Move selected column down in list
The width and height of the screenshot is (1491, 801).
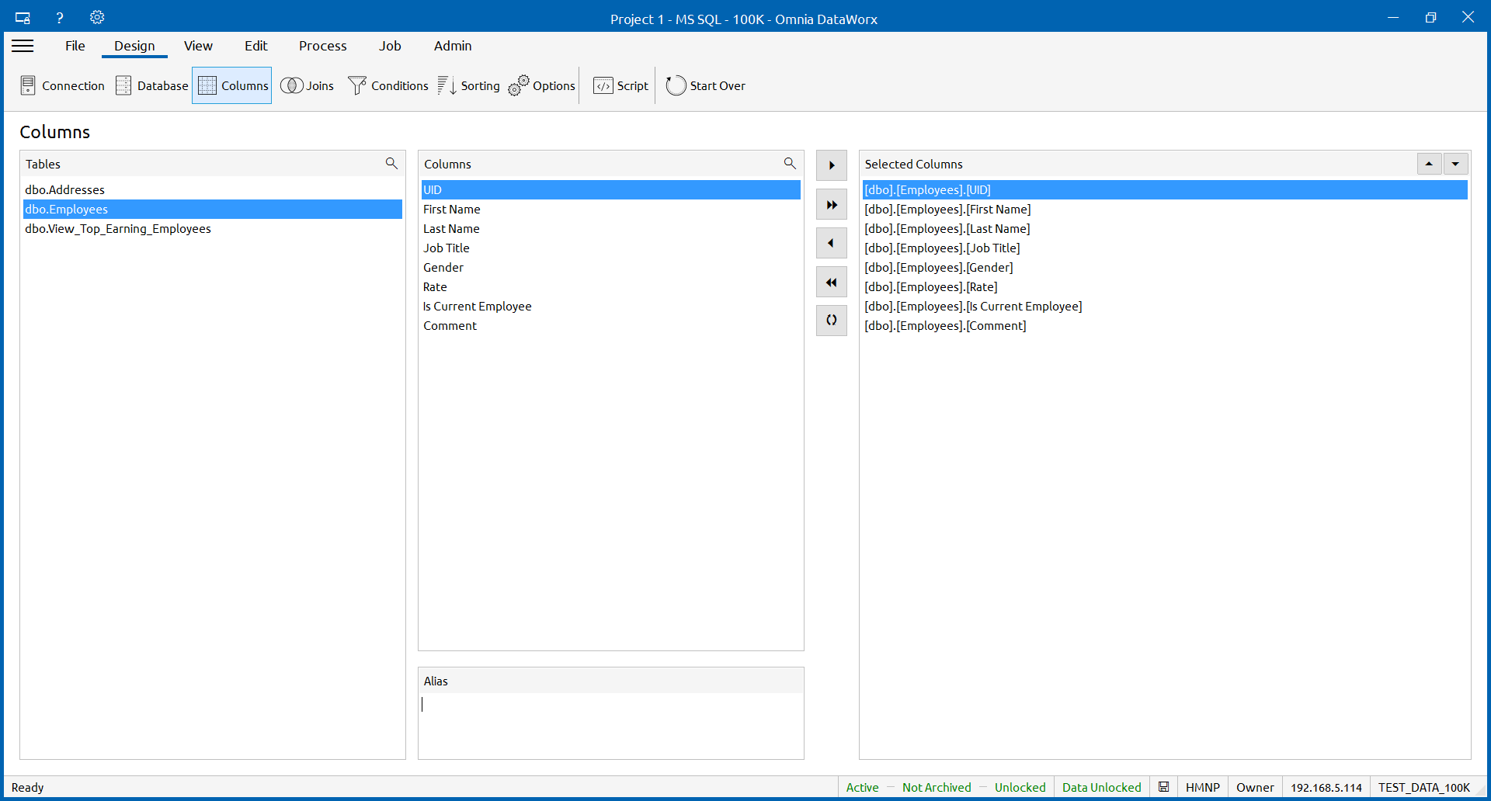[x=1455, y=164]
